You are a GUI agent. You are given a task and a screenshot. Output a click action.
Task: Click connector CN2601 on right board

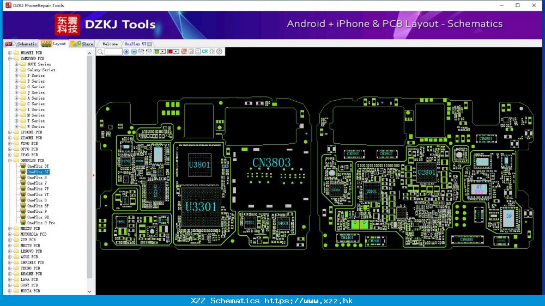[375, 241]
